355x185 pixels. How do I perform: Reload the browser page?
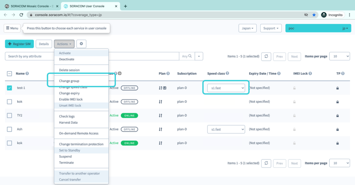pos(21,15)
